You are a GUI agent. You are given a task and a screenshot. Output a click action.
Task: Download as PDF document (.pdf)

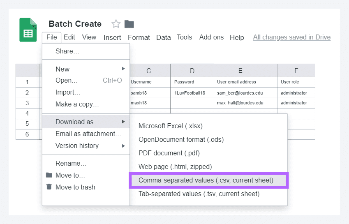coord(208,153)
